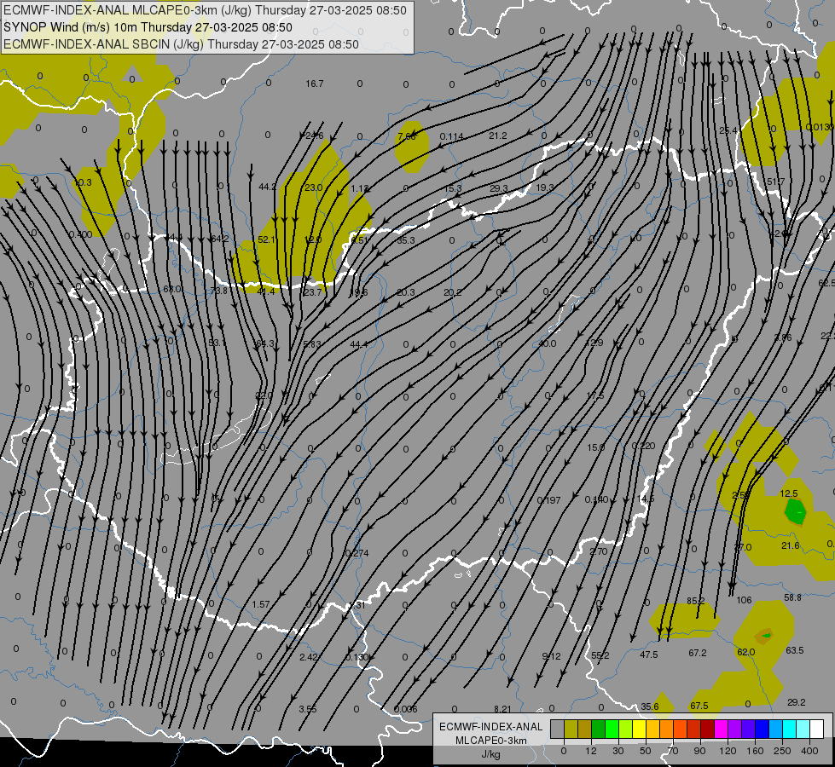Click the legend tick label '70'
Viewport: 835px width, 767px height.
click(673, 751)
